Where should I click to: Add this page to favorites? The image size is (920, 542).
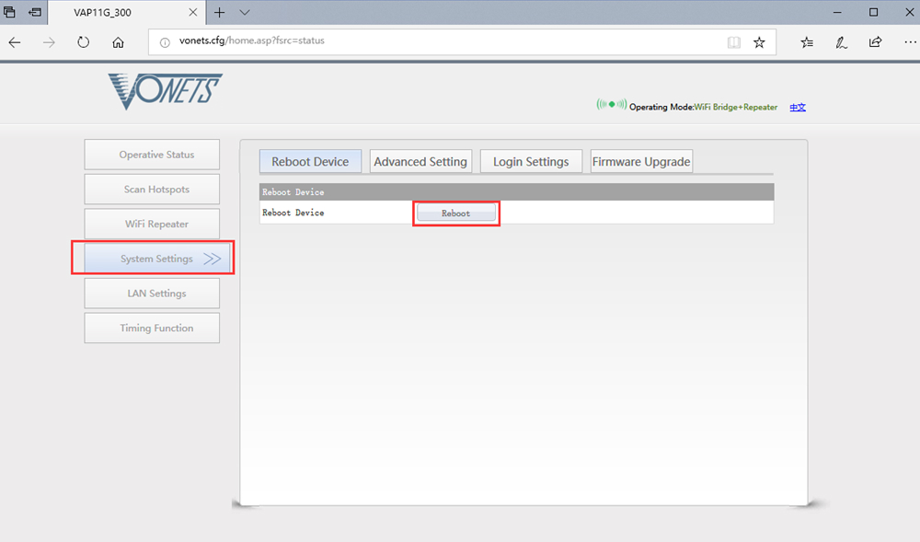click(760, 41)
